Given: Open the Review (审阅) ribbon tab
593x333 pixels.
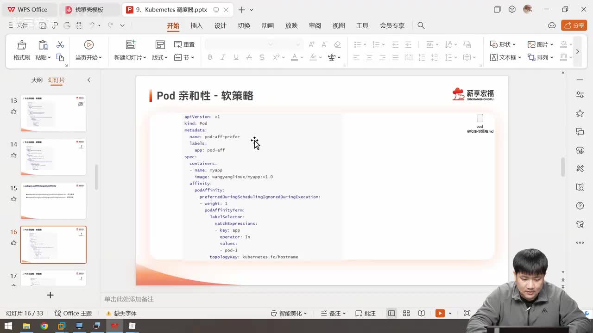Looking at the screenshot, I should point(315,25).
